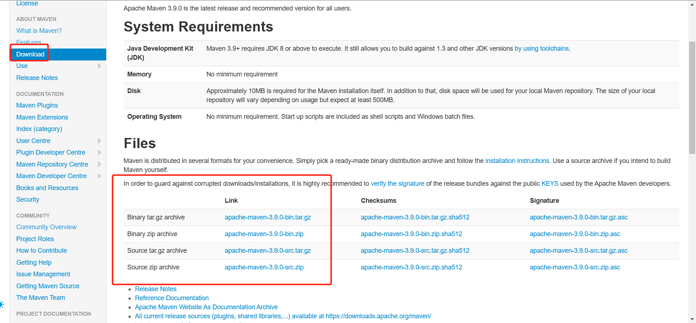Screen dimensions: 696x323
Task: Click the scrollbar down arrow
Action: [x=692, y=319]
